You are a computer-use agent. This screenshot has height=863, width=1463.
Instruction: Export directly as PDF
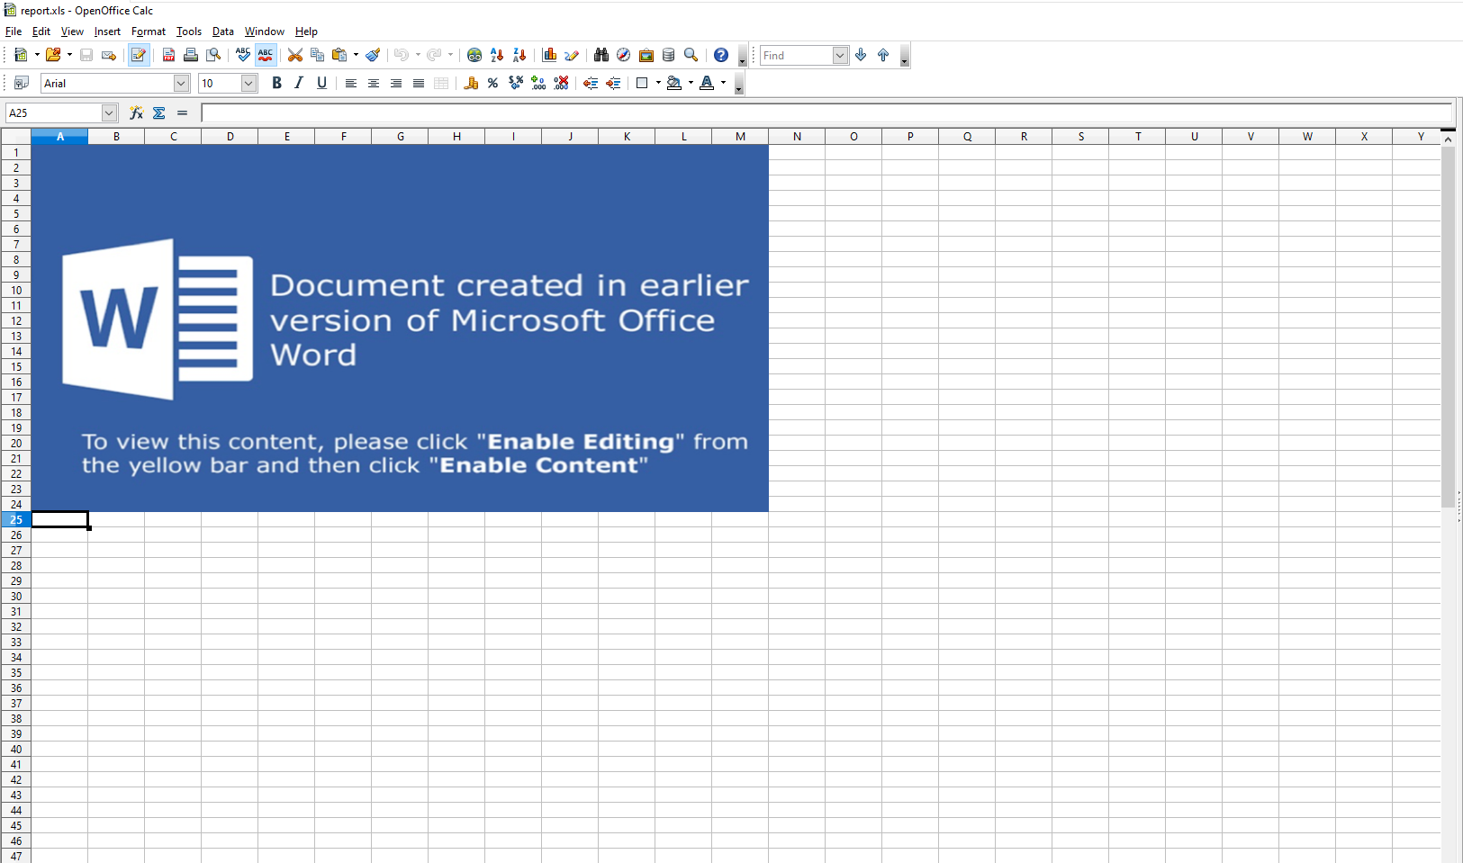(168, 55)
